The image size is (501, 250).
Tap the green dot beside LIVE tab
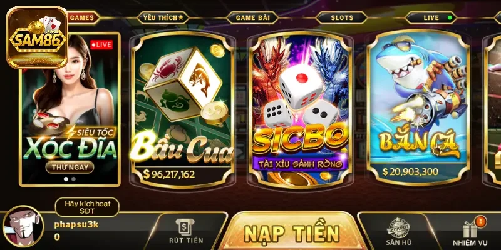[x=450, y=18]
